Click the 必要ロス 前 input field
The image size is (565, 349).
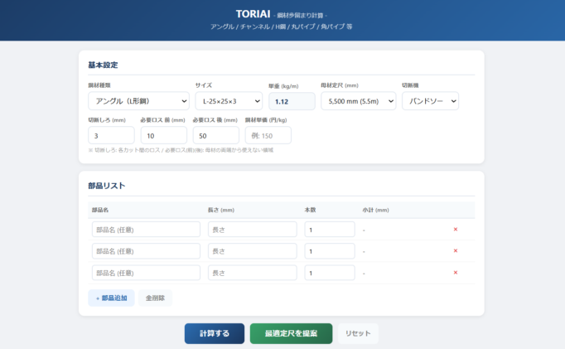coord(163,135)
